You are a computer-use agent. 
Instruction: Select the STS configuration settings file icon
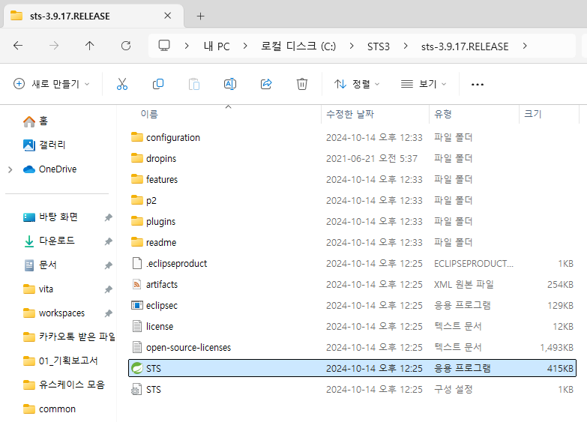pyautogui.click(x=136, y=390)
